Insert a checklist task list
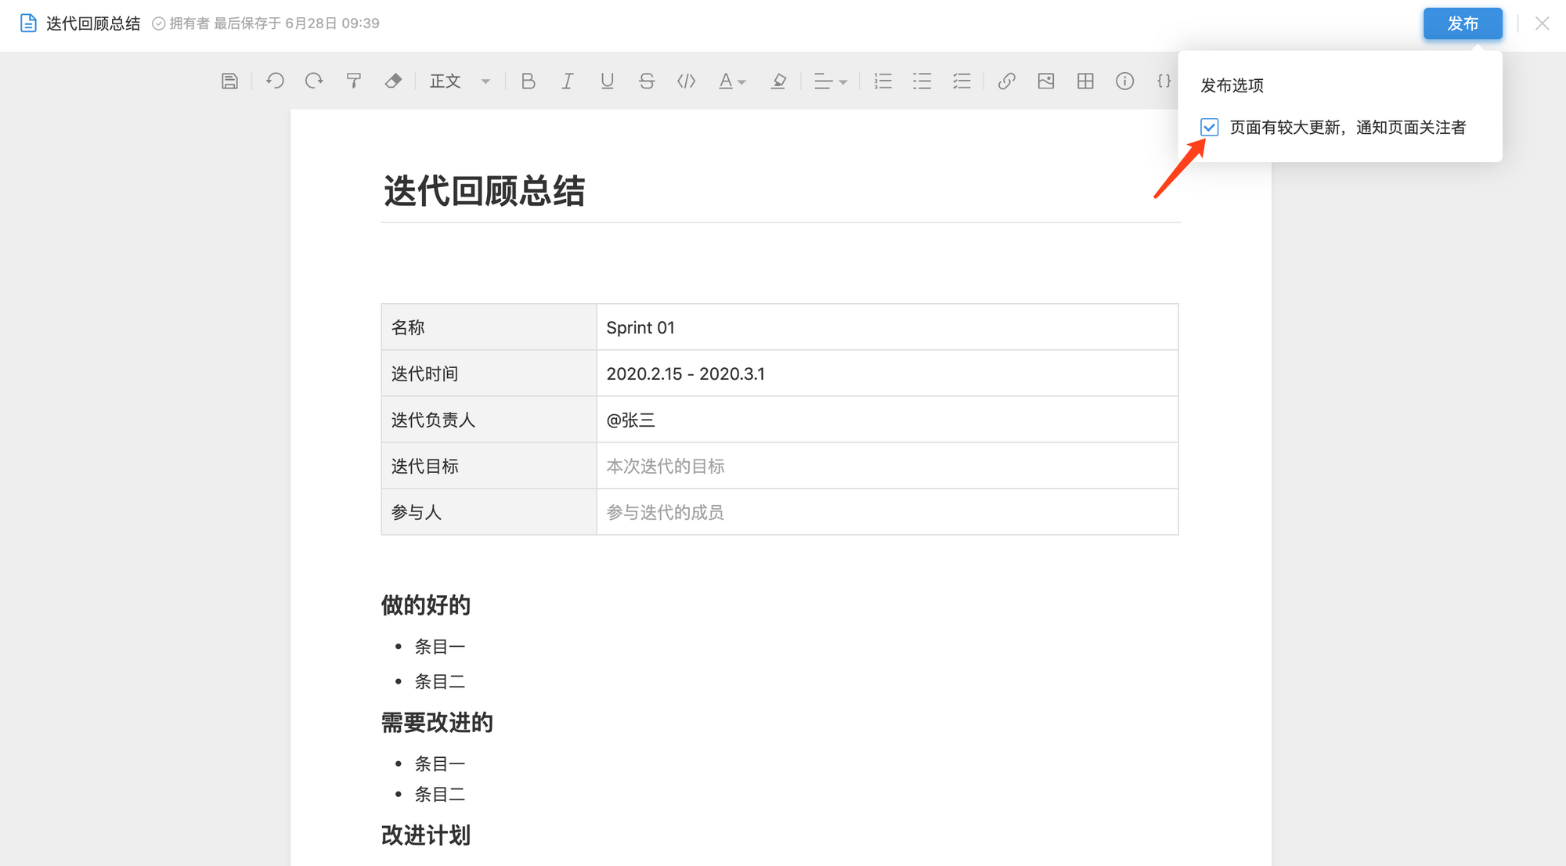This screenshot has width=1566, height=866. tap(962, 81)
